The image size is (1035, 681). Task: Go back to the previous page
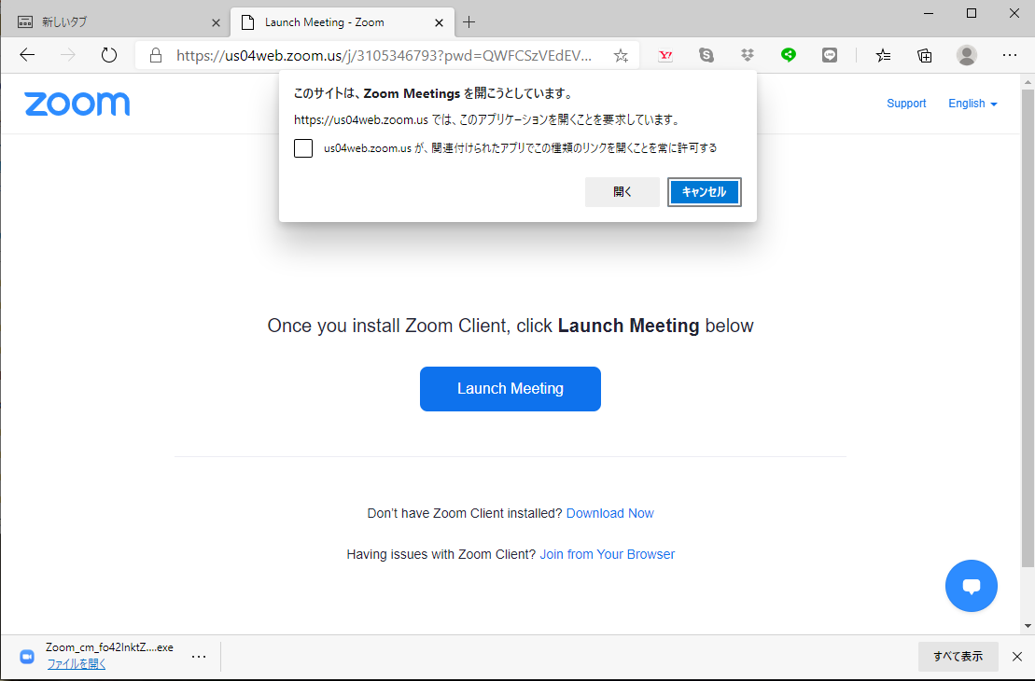coord(27,55)
